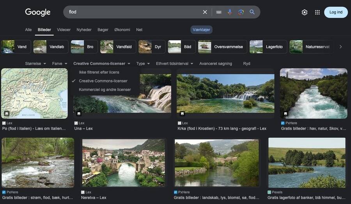This screenshot has height=204, width=351.
Task: Switch to the Videoer tab
Action: pos(64,30)
